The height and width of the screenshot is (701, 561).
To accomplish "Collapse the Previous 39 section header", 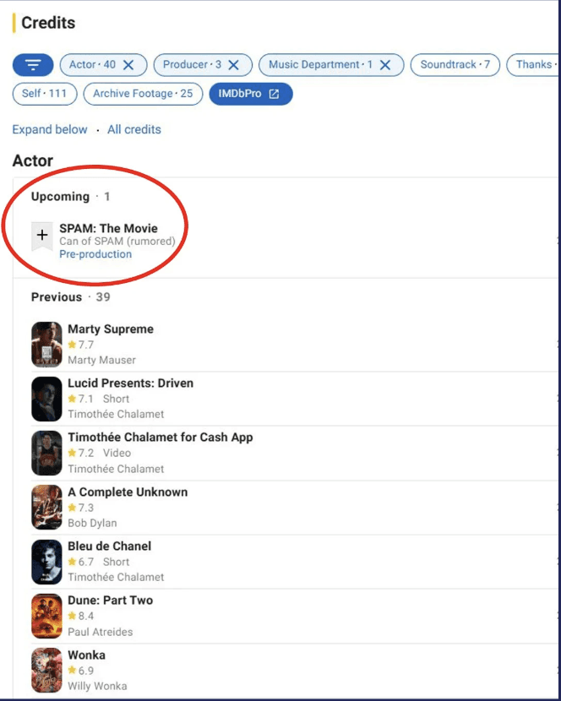I will click(71, 296).
